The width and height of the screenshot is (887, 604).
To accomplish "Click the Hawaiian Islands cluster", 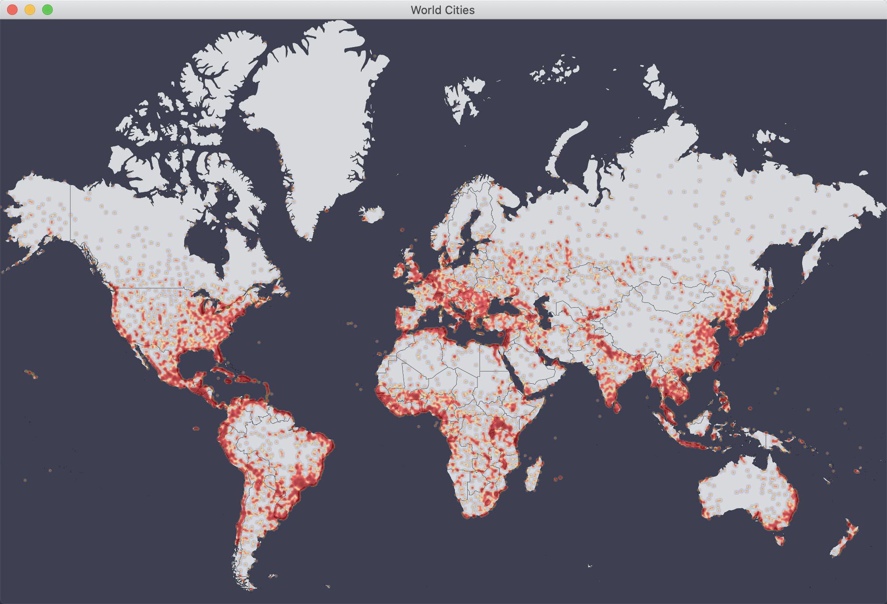I will tap(31, 374).
